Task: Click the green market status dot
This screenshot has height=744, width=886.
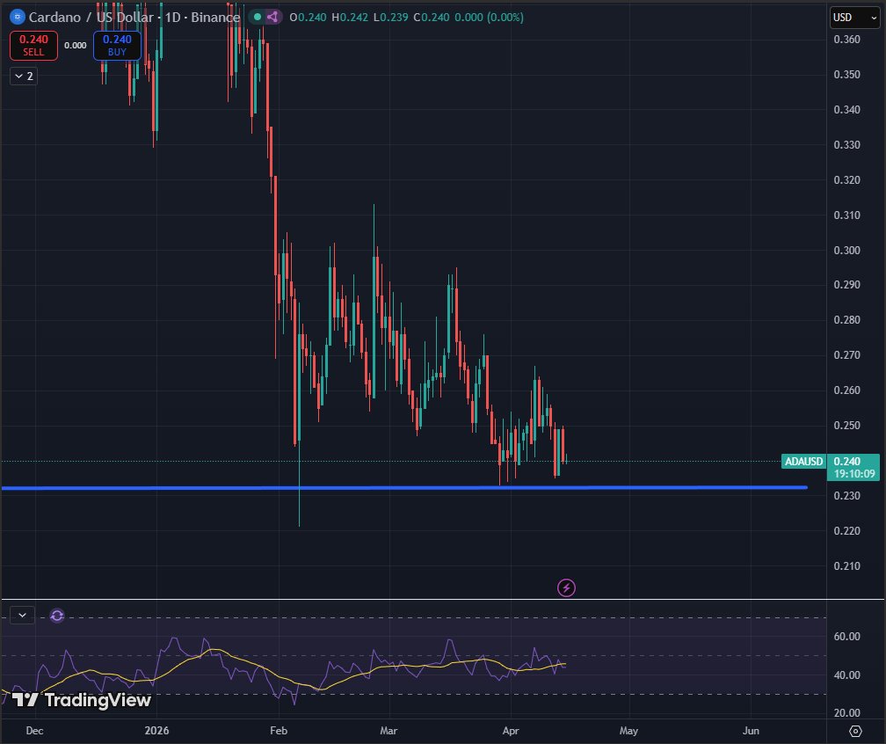Action: 258,17
